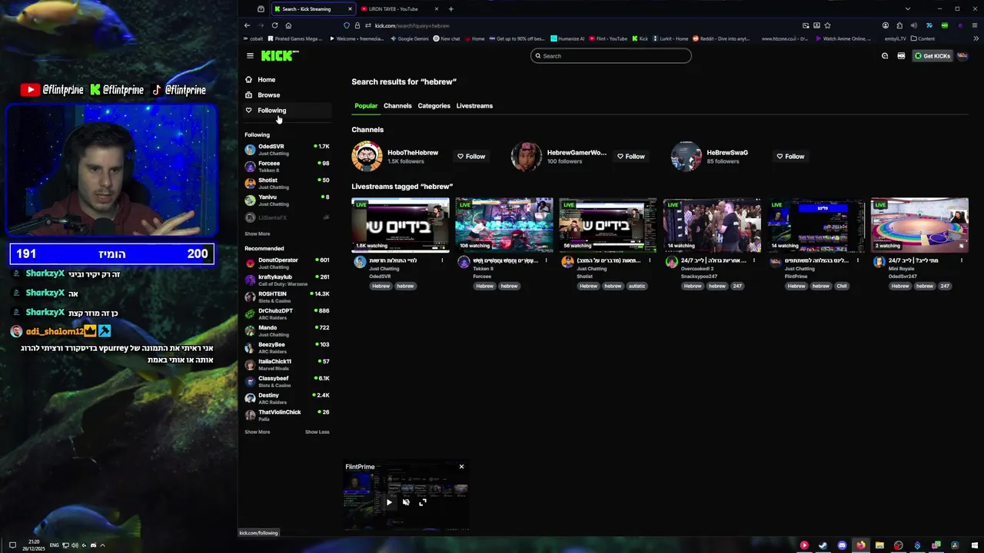Click the Kick logo
Image resolution: width=984 pixels, height=553 pixels.
(x=278, y=55)
